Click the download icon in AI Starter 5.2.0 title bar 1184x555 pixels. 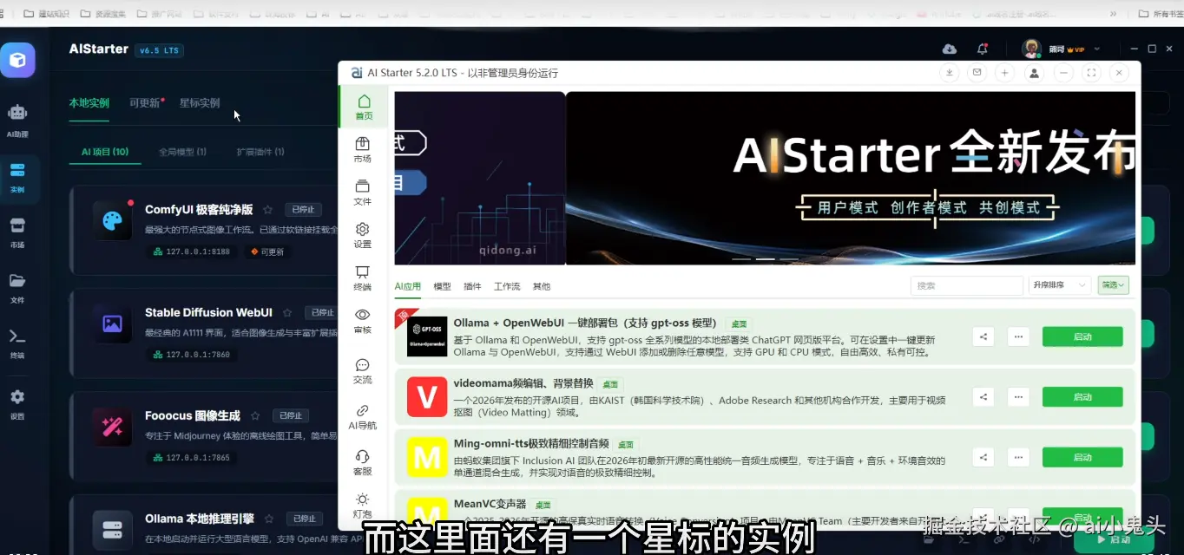coord(950,73)
